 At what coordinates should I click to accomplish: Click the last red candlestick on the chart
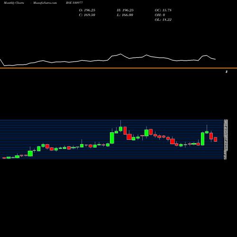[216, 139]
